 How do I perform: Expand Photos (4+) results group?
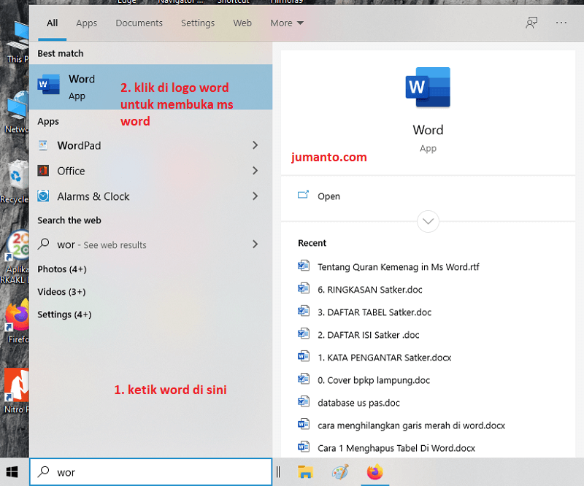click(x=62, y=269)
